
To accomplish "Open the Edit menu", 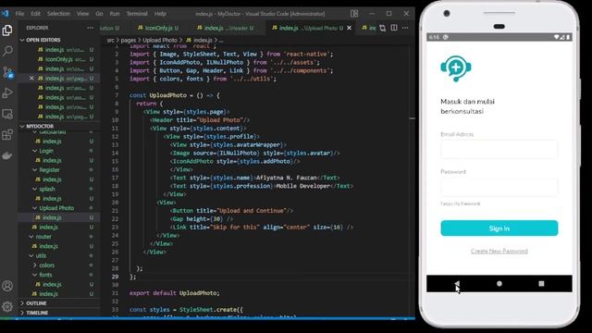I will coord(35,14).
